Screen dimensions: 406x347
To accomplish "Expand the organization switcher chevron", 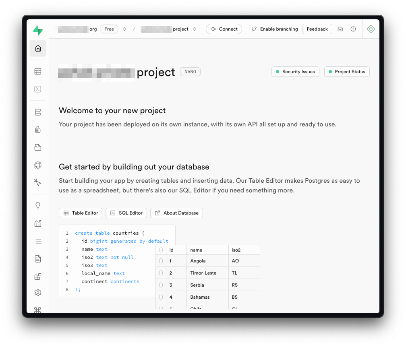I will [124, 29].
